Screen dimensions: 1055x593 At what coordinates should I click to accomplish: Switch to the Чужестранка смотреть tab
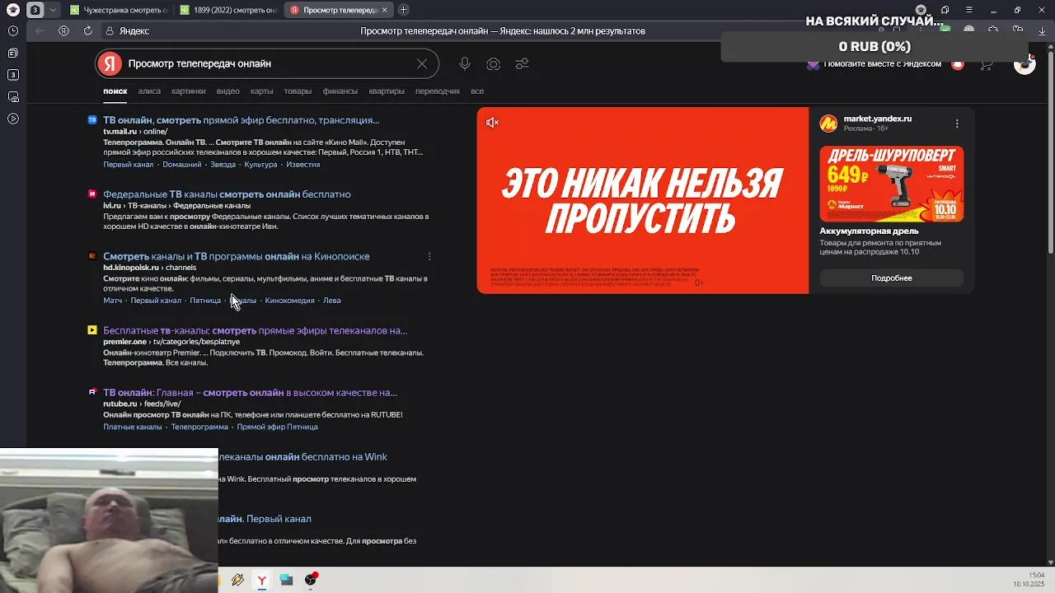[x=119, y=10]
